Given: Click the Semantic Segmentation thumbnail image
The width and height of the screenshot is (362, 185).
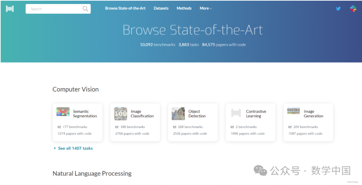Looking at the screenshot, I should coord(63,112).
